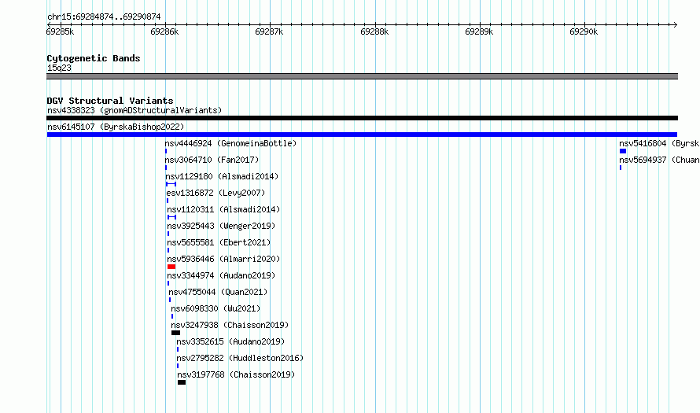This screenshot has width=700, height=413.
Task: Click the 69286k ruler label
Action: [x=164, y=31]
